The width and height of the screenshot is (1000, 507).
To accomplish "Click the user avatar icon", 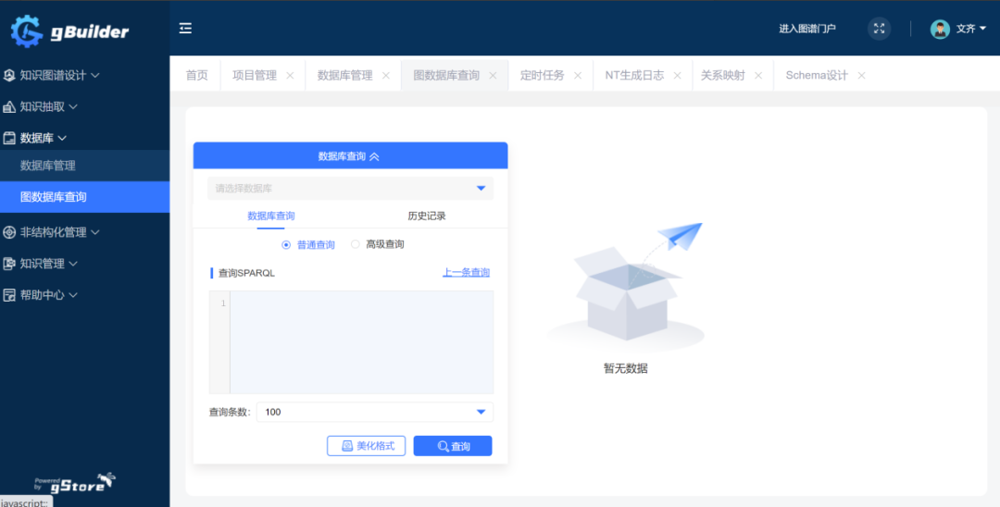I will pyautogui.click(x=940, y=29).
